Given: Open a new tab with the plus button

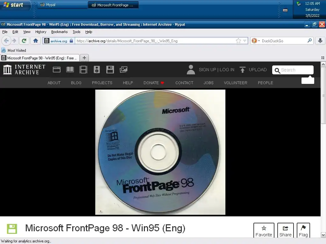Looking at the screenshot, I should click(84, 58).
